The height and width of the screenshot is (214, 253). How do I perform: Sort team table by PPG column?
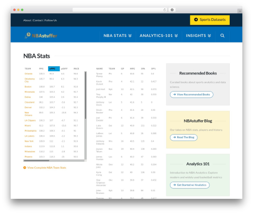(41, 69)
